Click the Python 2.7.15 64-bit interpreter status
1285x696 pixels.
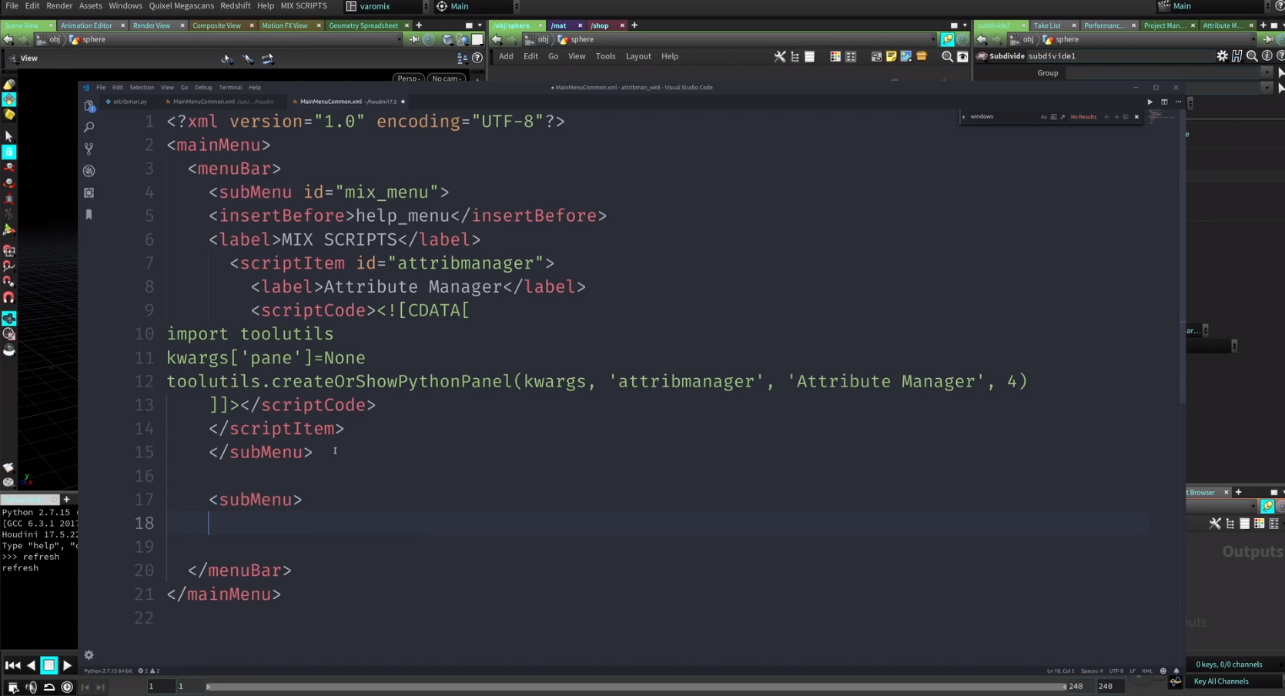click(109, 671)
